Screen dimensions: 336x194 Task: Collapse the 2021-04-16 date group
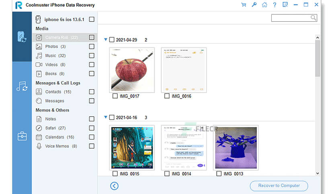106,117
